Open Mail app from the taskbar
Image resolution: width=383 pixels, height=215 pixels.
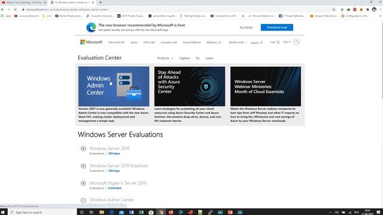121,213
